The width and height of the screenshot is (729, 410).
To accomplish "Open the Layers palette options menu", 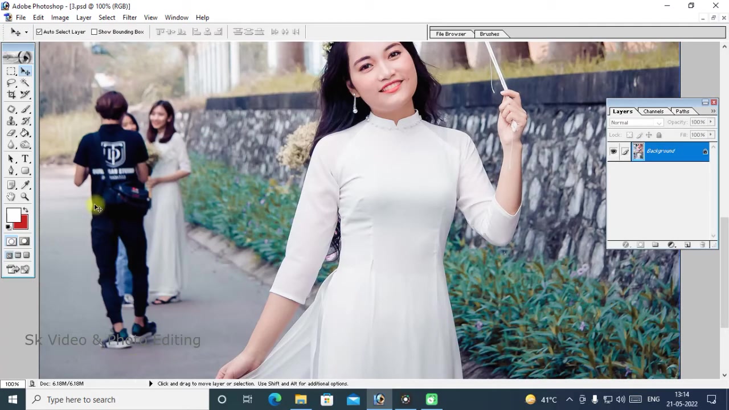I will (713, 111).
